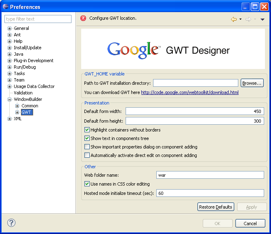Select the Help item in the preferences tree
Viewport: 271px width, 234px height.
tap(18, 41)
